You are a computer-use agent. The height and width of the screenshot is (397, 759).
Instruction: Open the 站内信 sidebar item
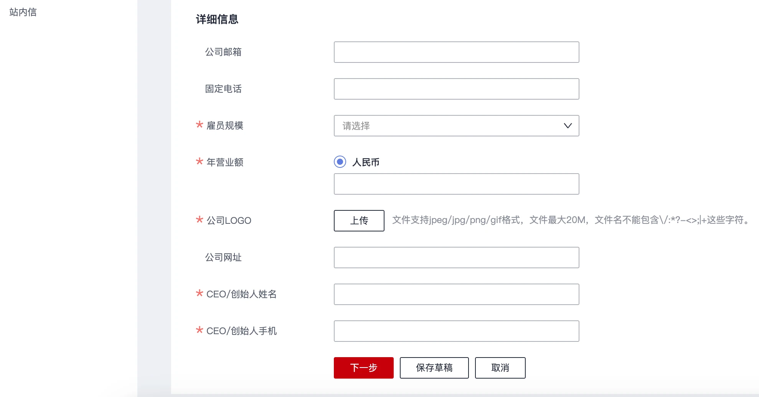click(x=23, y=12)
